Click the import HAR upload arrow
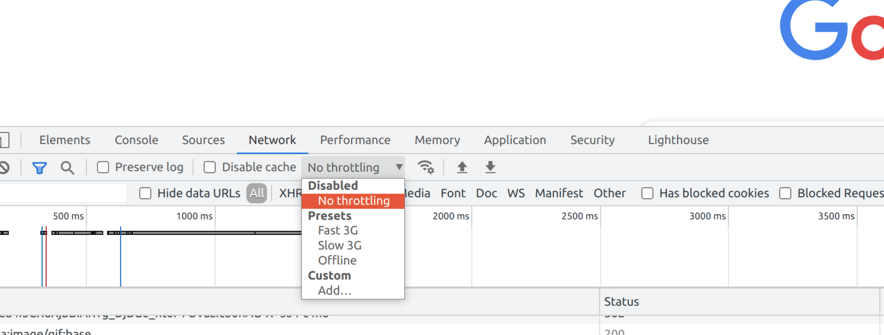The width and height of the screenshot is (884, 335). pyautogui.click(x=462, y=167)
